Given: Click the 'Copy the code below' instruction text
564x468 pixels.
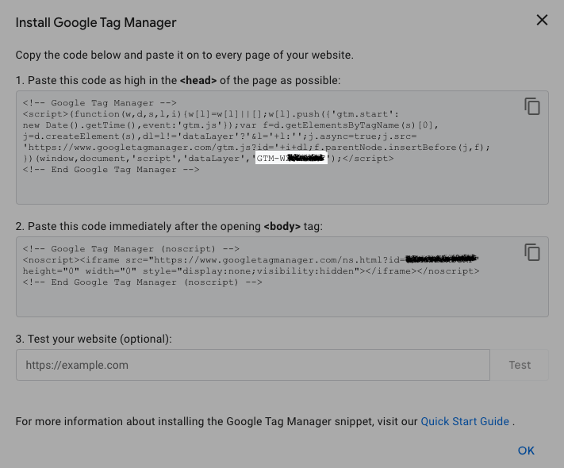Looking at the screenshot, I should (x=185, y=55).
